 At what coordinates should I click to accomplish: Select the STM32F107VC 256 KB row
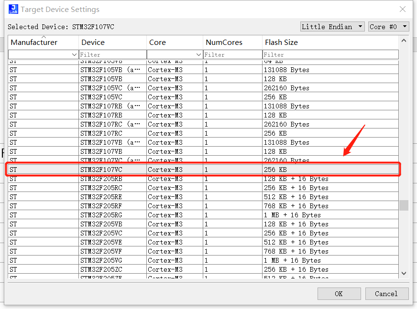(x=203, y=170)
